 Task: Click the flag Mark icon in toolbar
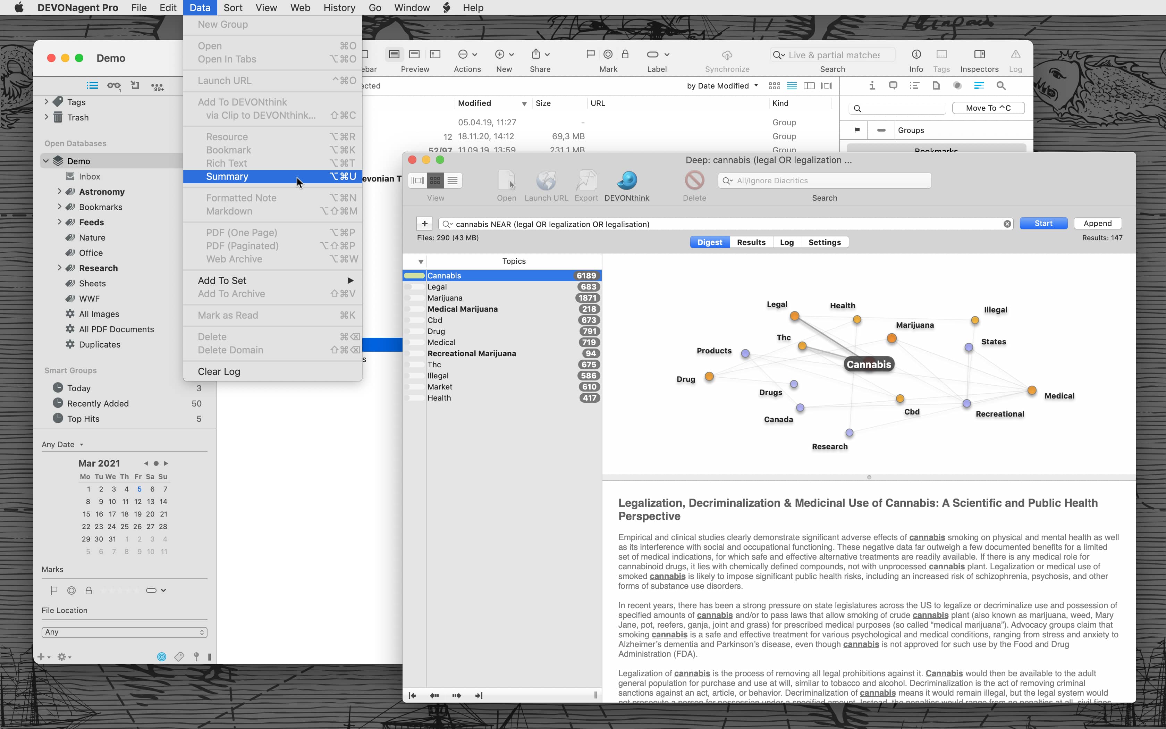[x=590, y=55]
